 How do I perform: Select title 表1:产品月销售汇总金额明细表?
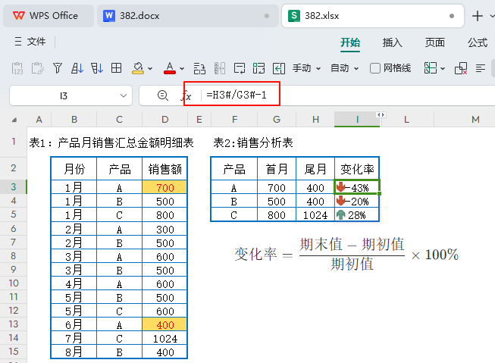pos(111,142)
